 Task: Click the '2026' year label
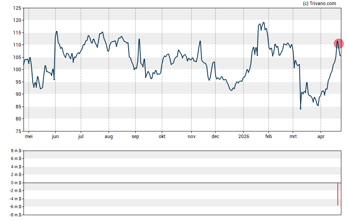point(243,137)
